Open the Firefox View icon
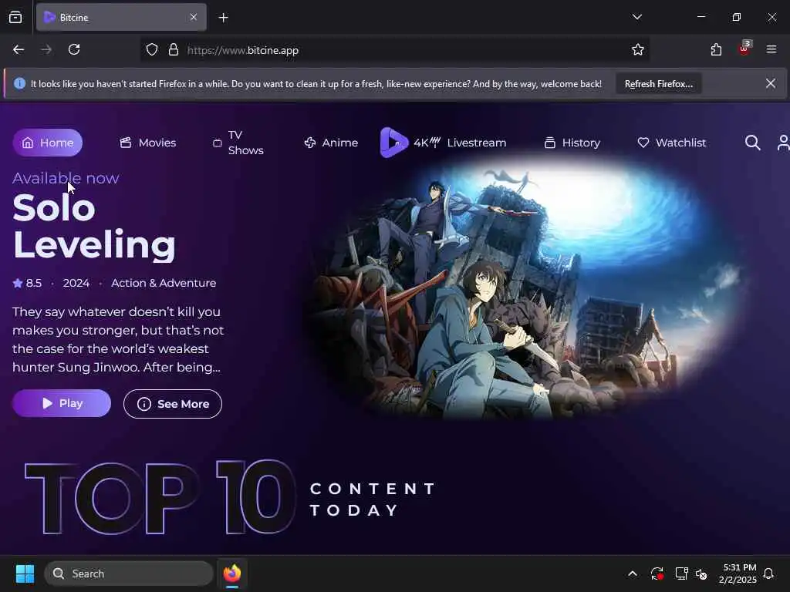 15,18
